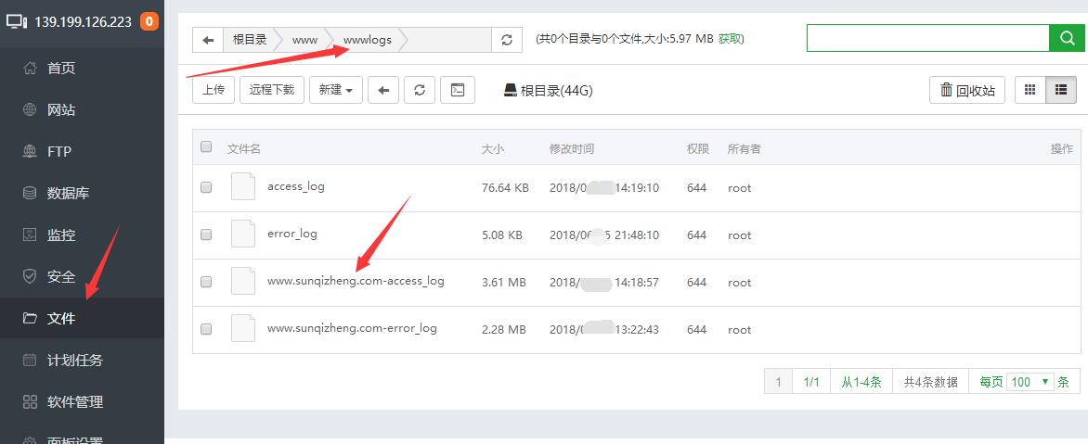Image resolution: width=1088 pixels, height=444 pixels.
Task: Click the 3.61 MB size cell
Action: 504,282
